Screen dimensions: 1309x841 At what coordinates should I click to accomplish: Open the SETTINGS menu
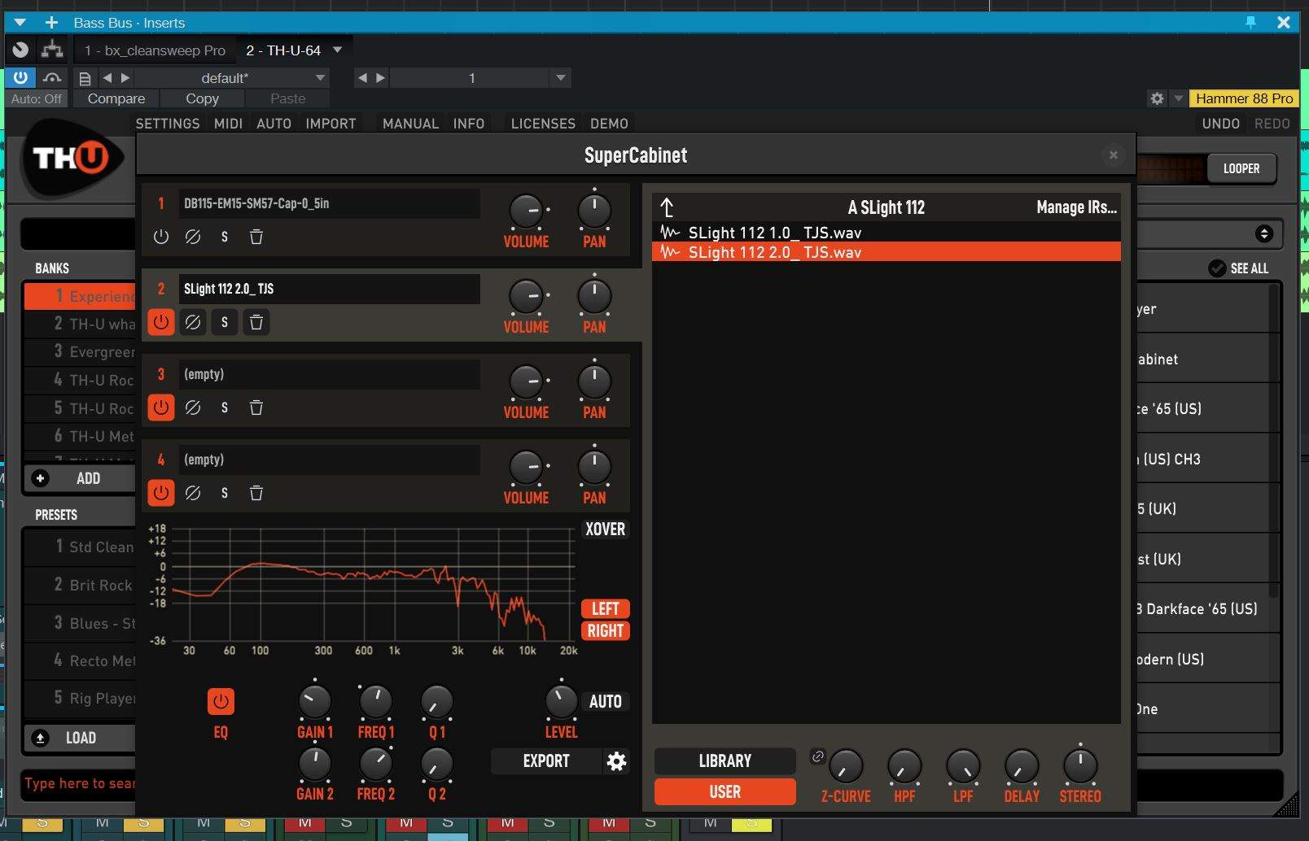(168, 124)
